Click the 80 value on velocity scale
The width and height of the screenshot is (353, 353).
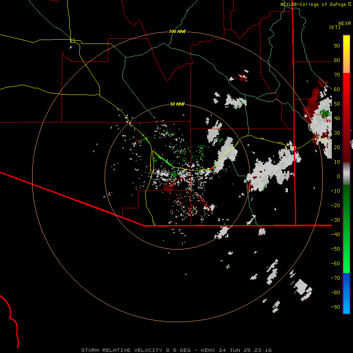[x=337, y=60]
